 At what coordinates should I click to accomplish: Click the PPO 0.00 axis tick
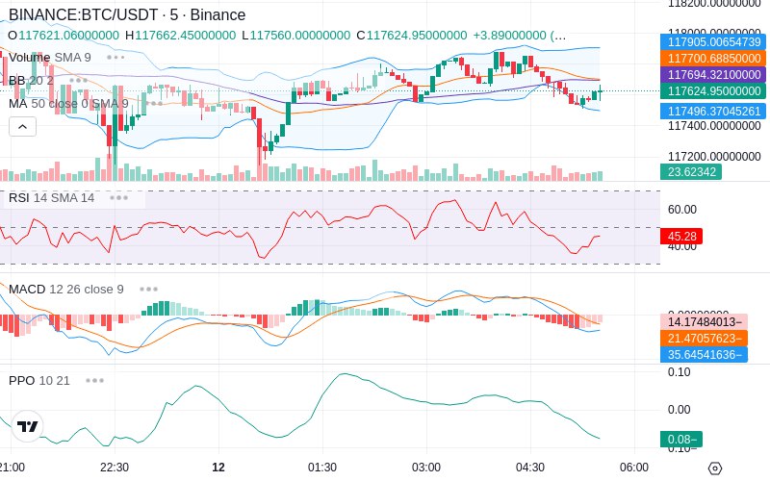[x=680, y=410]
